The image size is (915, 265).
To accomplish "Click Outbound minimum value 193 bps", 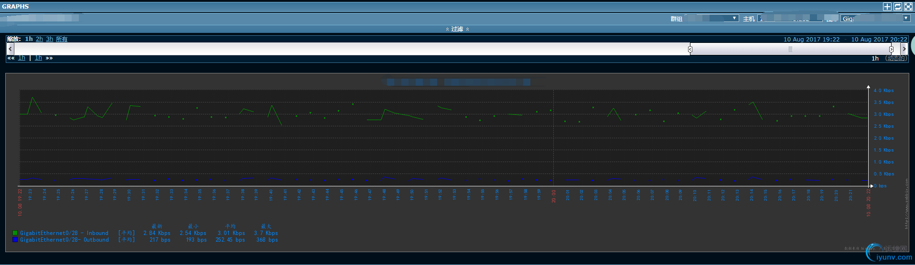I will tap(196, 240).
